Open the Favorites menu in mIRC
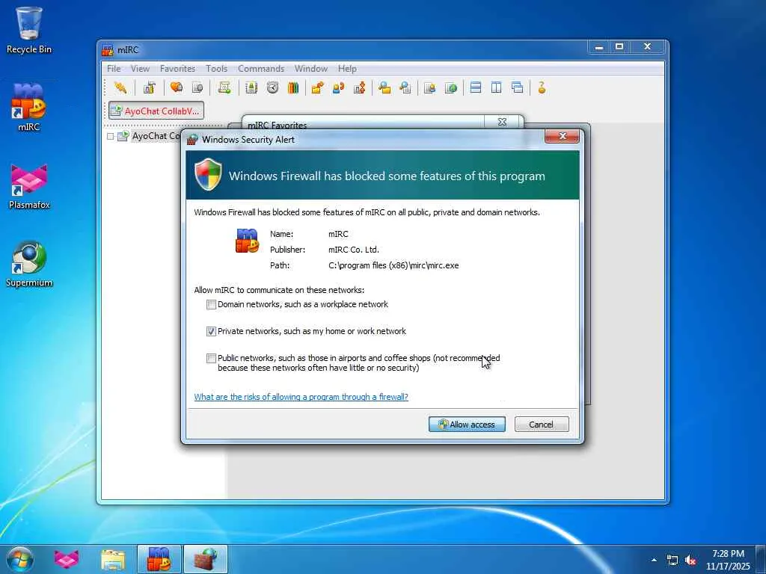Image resolution: width=766 pixels, height=574 pixels. pos(178,69)
